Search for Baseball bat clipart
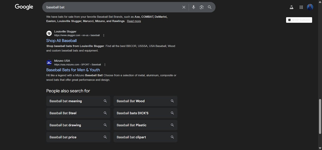The height and width of the screenshot is (150, 322). 146,137
